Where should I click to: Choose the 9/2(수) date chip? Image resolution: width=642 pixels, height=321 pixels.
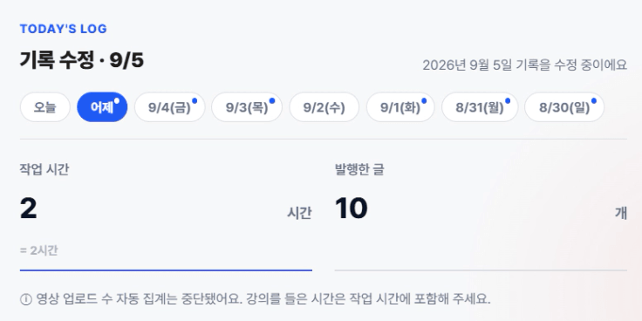324,107
